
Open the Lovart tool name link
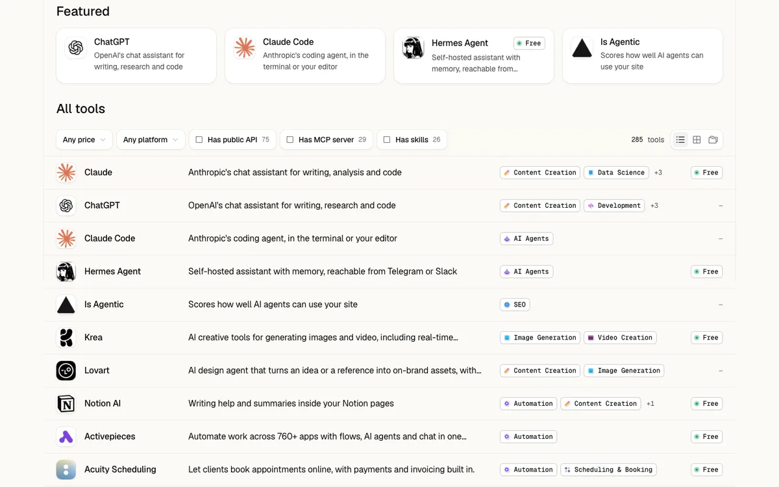pos(97,371)
